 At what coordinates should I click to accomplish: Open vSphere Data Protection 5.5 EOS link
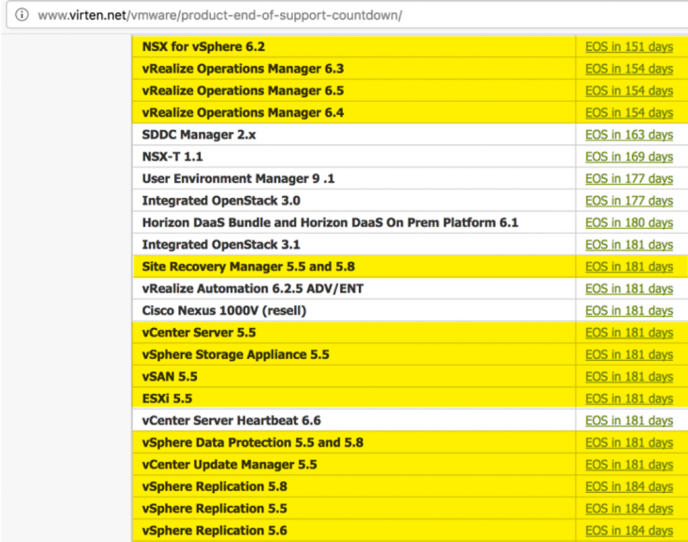(630, 443)
